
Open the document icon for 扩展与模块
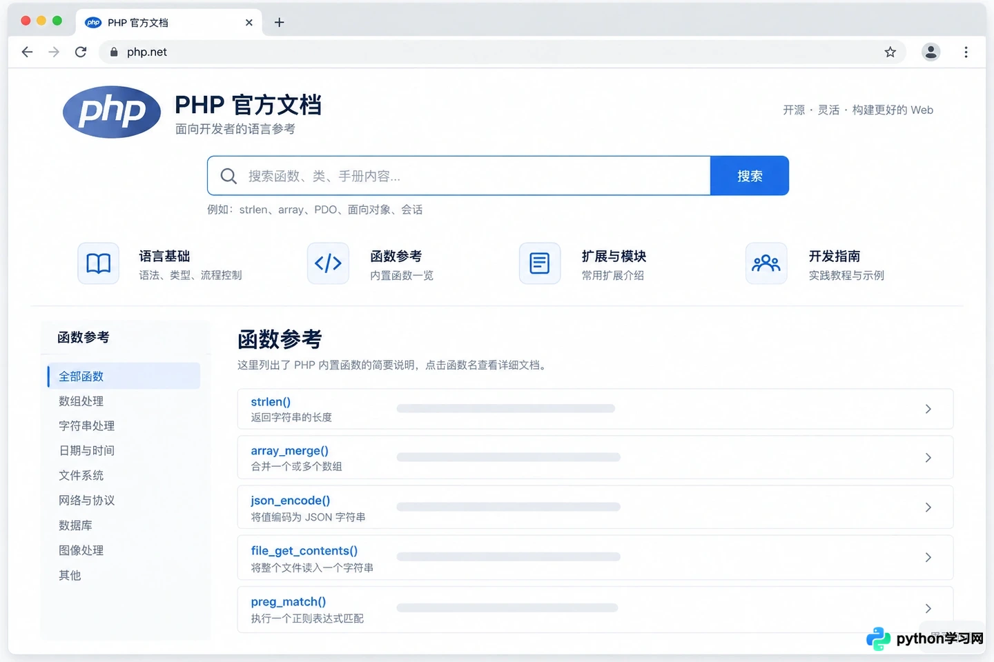coord(540,263)
